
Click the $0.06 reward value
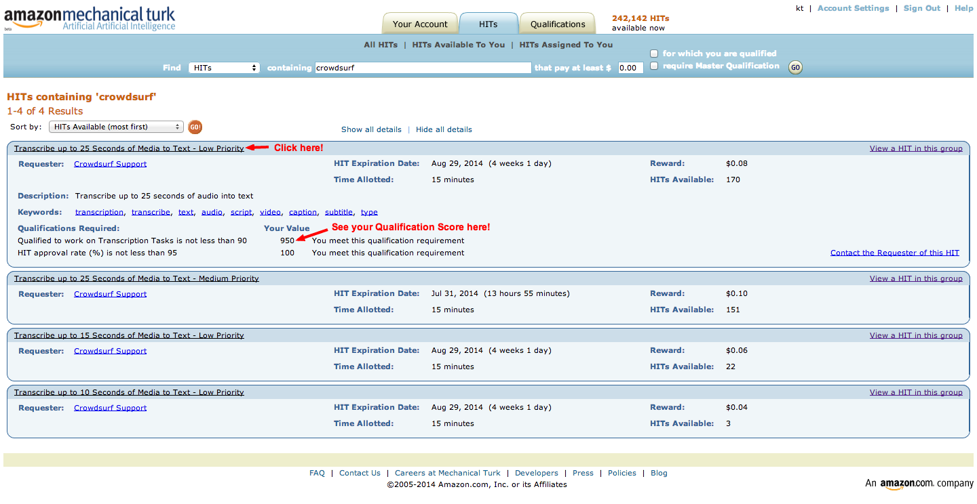[x=737, y=350]
